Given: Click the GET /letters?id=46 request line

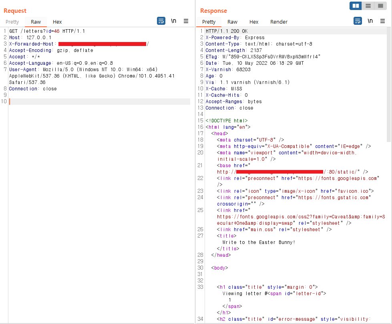Looking at the screenshot, I should click(x=47, y=31).
